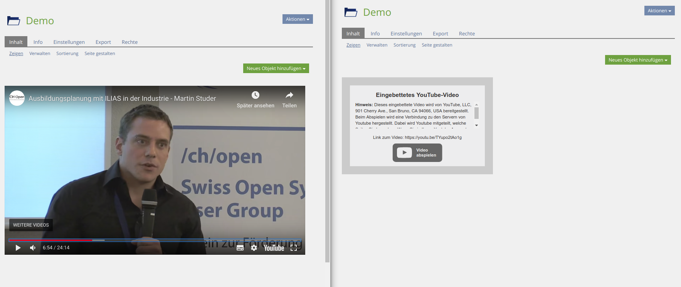Screen dimensions: 681x287
Task: Click Zeigen subtab in left pane
Action: tap(16, 53)
